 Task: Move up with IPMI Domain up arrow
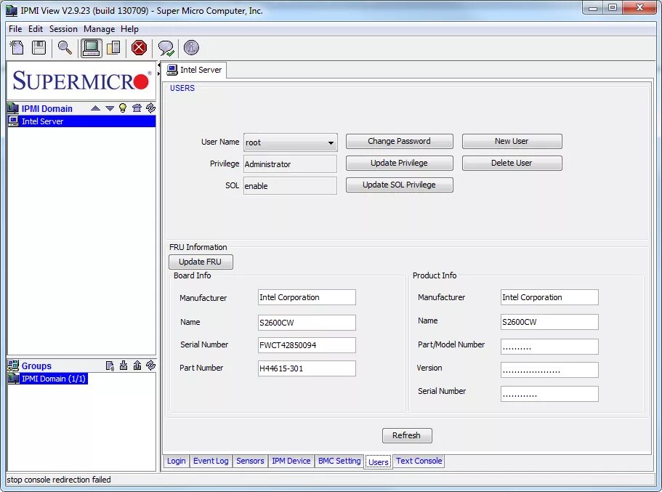(x=95, y=108)
